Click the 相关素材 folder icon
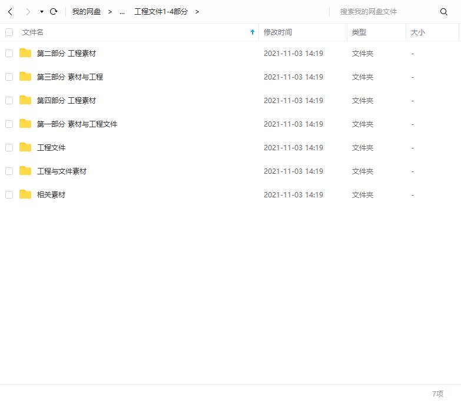The height and width of the screenshot is (403, 461). point(25,194)
